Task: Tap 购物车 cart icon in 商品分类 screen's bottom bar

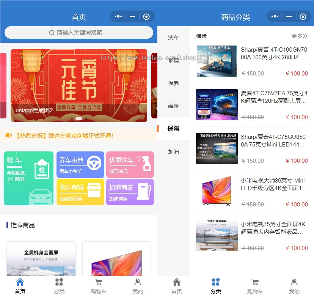Action: (x=255, y=282)
